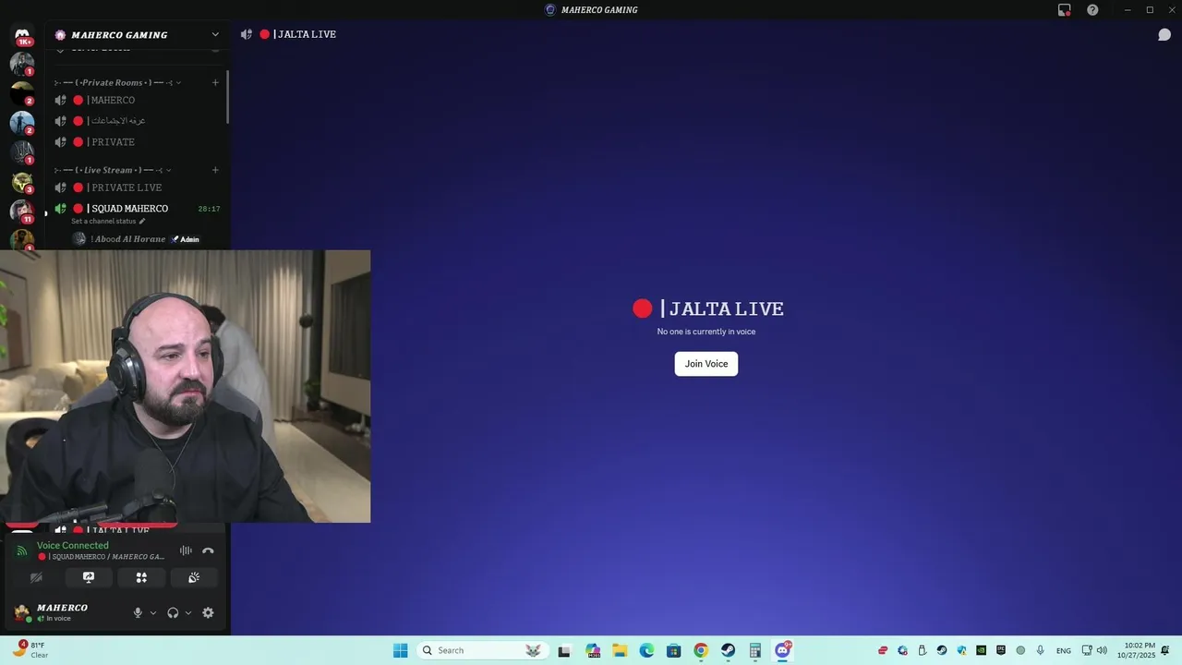
Task: Open Discord Help question mark icon
Action: coord(1092,10)
